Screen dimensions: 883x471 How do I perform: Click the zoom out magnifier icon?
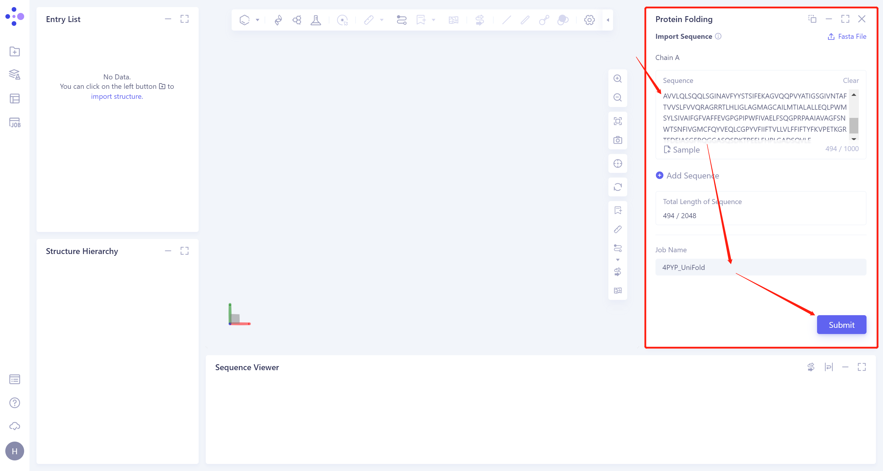[618, 98]
